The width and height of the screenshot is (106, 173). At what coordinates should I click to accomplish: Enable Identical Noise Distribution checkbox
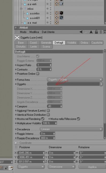pyautogui.click(x=48, y=115)
